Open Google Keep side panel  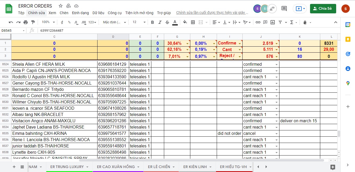pyautogui.click(x=348, y=39)
